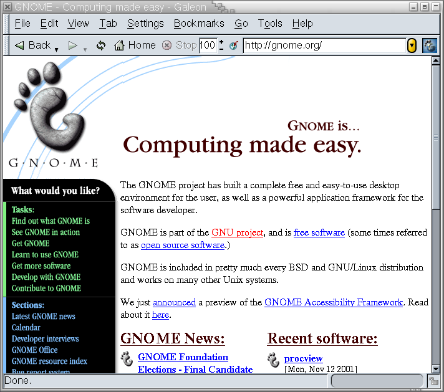444x392 pixels.
Task: Click the Stop loading icon
Action: [166, 45]
